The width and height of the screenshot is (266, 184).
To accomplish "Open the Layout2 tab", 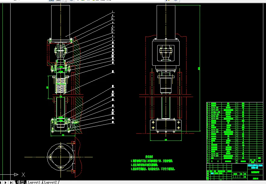I will pos(50,182).
